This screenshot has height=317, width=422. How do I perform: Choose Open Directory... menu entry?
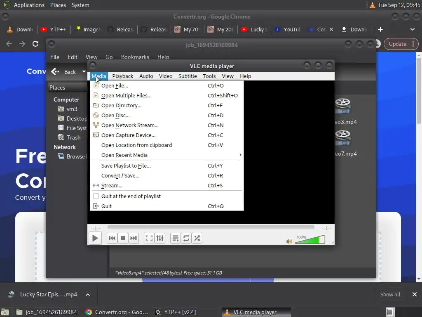coord(167,106)
